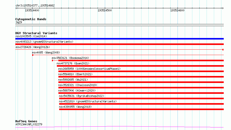Click the nsv4390955 (Wong2019) label
The width and height of the screenshot is (231, 130).
tap(75, 107)
